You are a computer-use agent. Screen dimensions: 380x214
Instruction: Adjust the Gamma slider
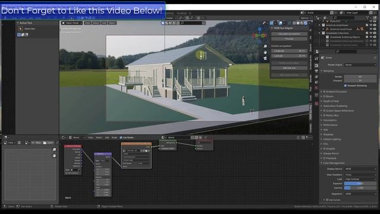360,188
